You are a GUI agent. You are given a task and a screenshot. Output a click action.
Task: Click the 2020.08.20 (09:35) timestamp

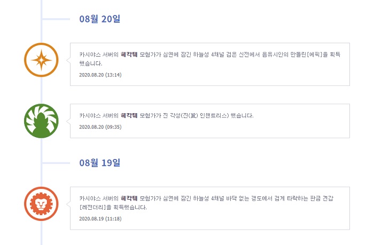(100, 127)
